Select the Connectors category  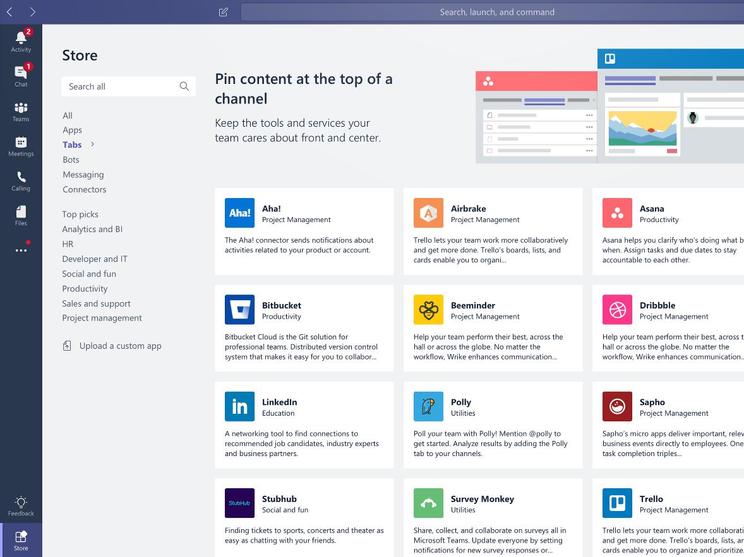85,189
